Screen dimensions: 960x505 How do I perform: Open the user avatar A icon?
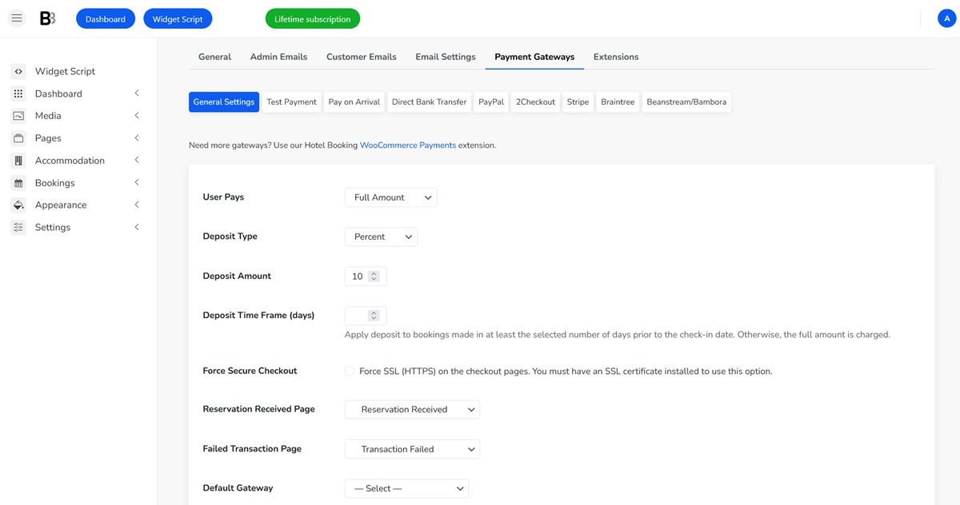tap(946, 18)
